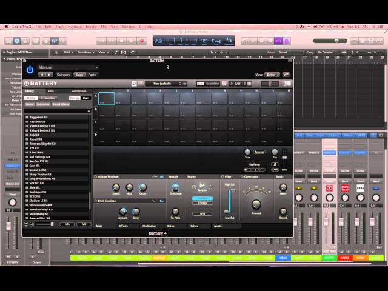Click Logic rewind button in transport
Screen dimensions: 388x291
(101, 41)
